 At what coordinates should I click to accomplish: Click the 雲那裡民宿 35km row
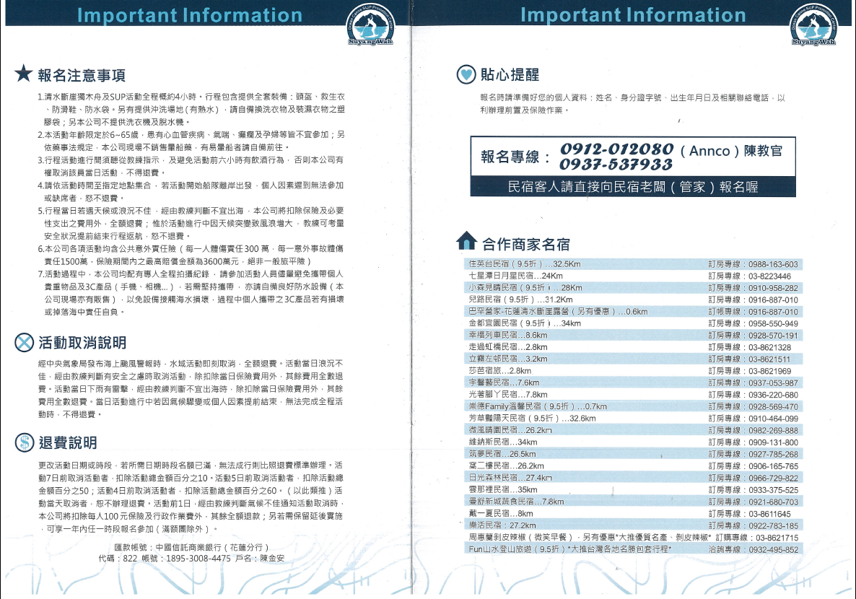633,490
